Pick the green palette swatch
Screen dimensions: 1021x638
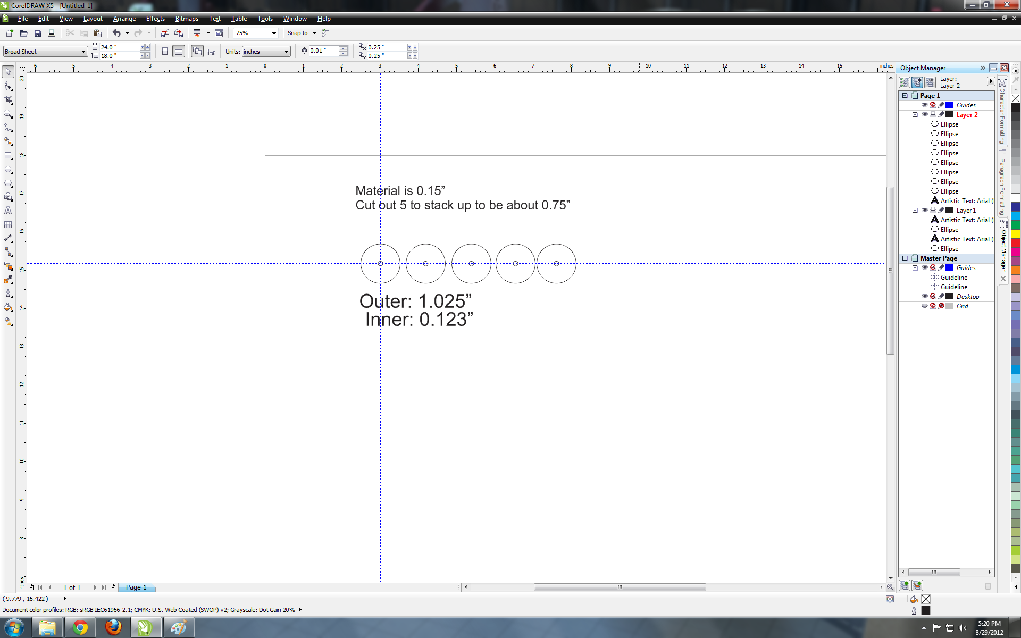click(x=1015, y=224)
